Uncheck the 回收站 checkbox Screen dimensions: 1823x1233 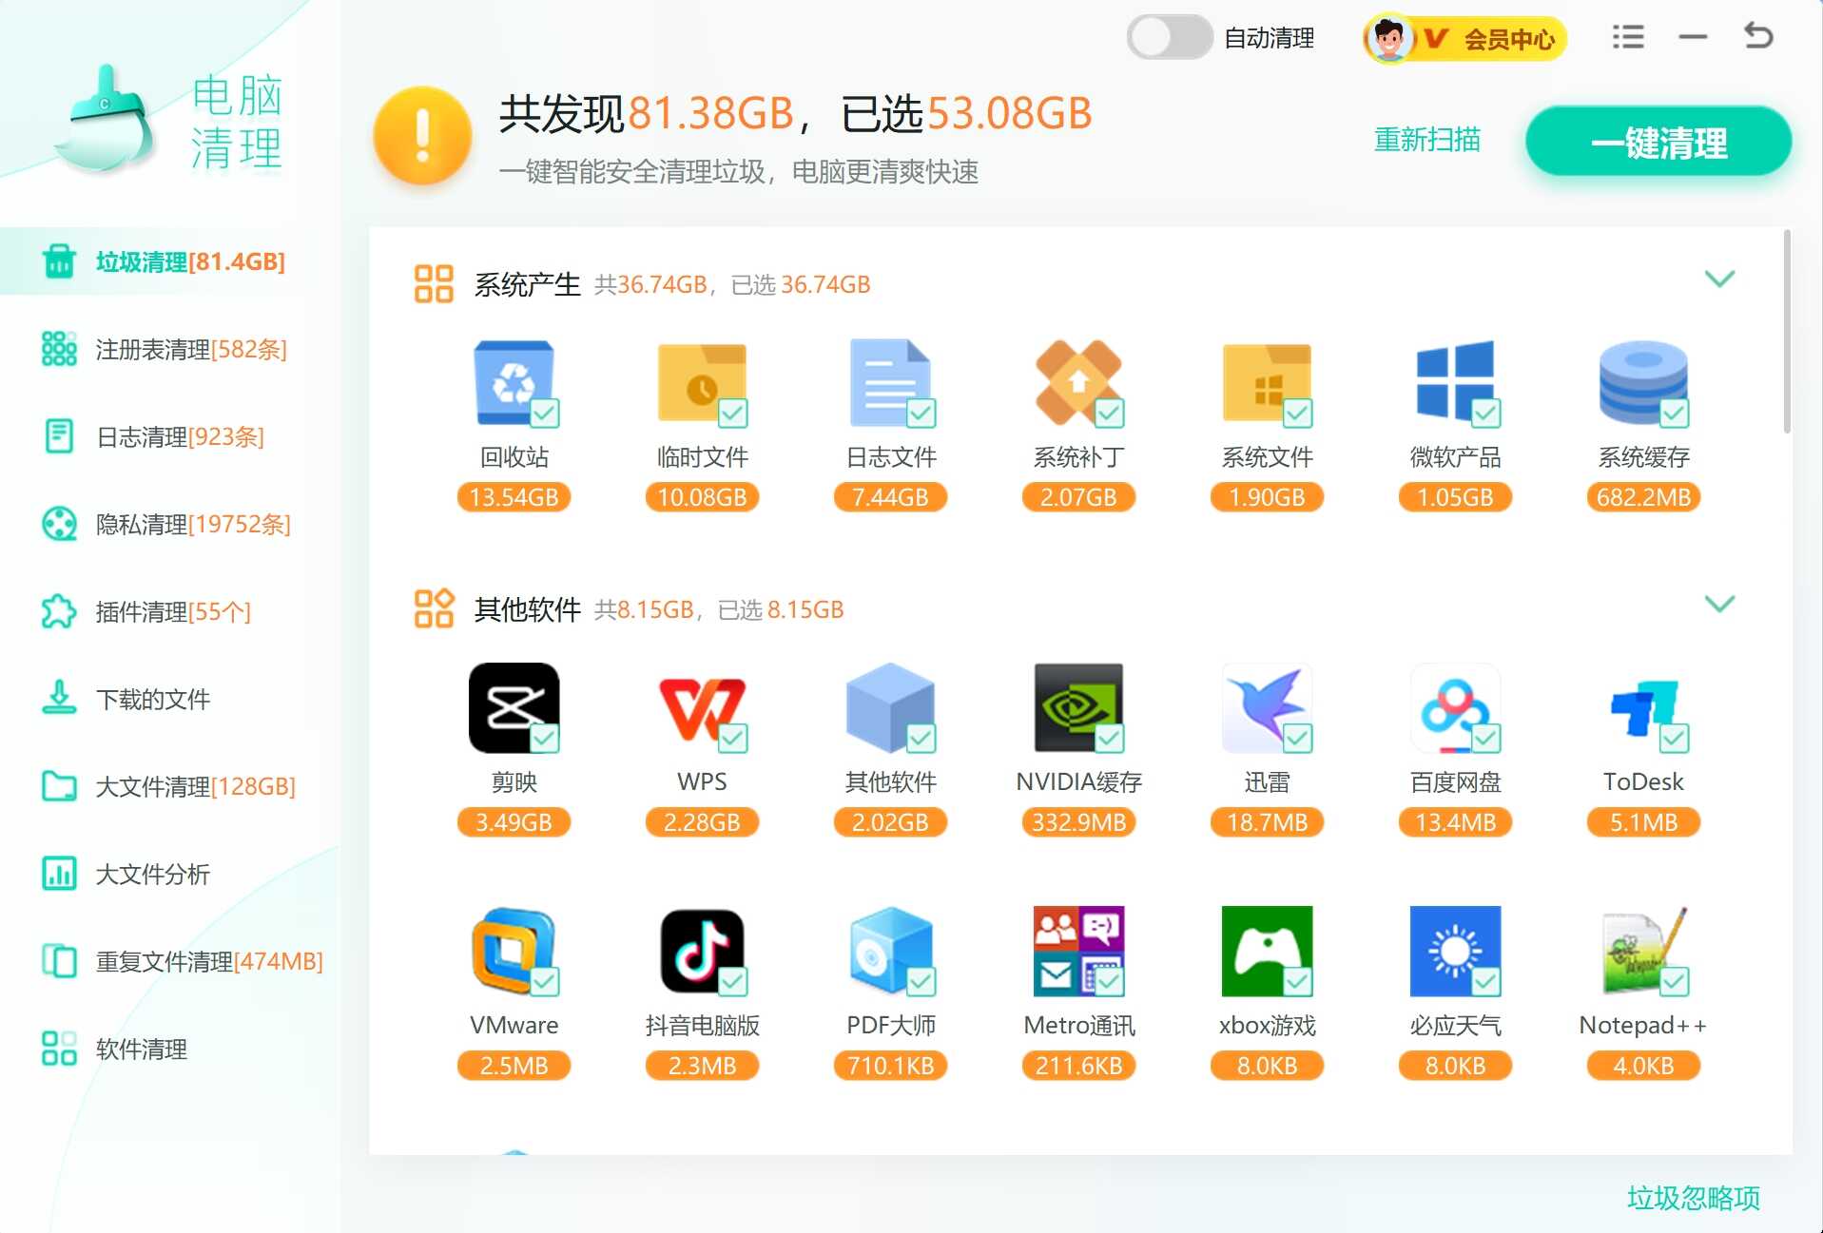coord(544,413)
